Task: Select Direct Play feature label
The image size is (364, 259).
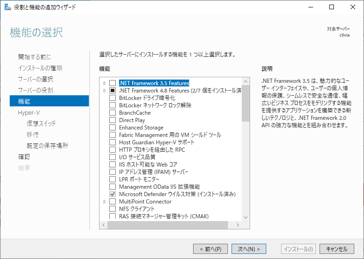Action: [132, 120]
